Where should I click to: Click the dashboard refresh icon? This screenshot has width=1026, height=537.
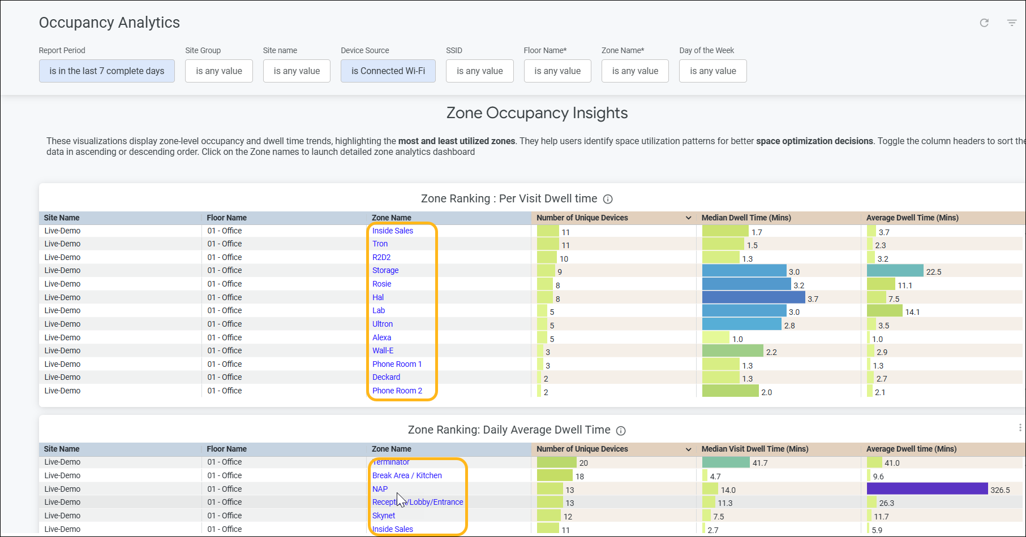click(x=984, y=23)
